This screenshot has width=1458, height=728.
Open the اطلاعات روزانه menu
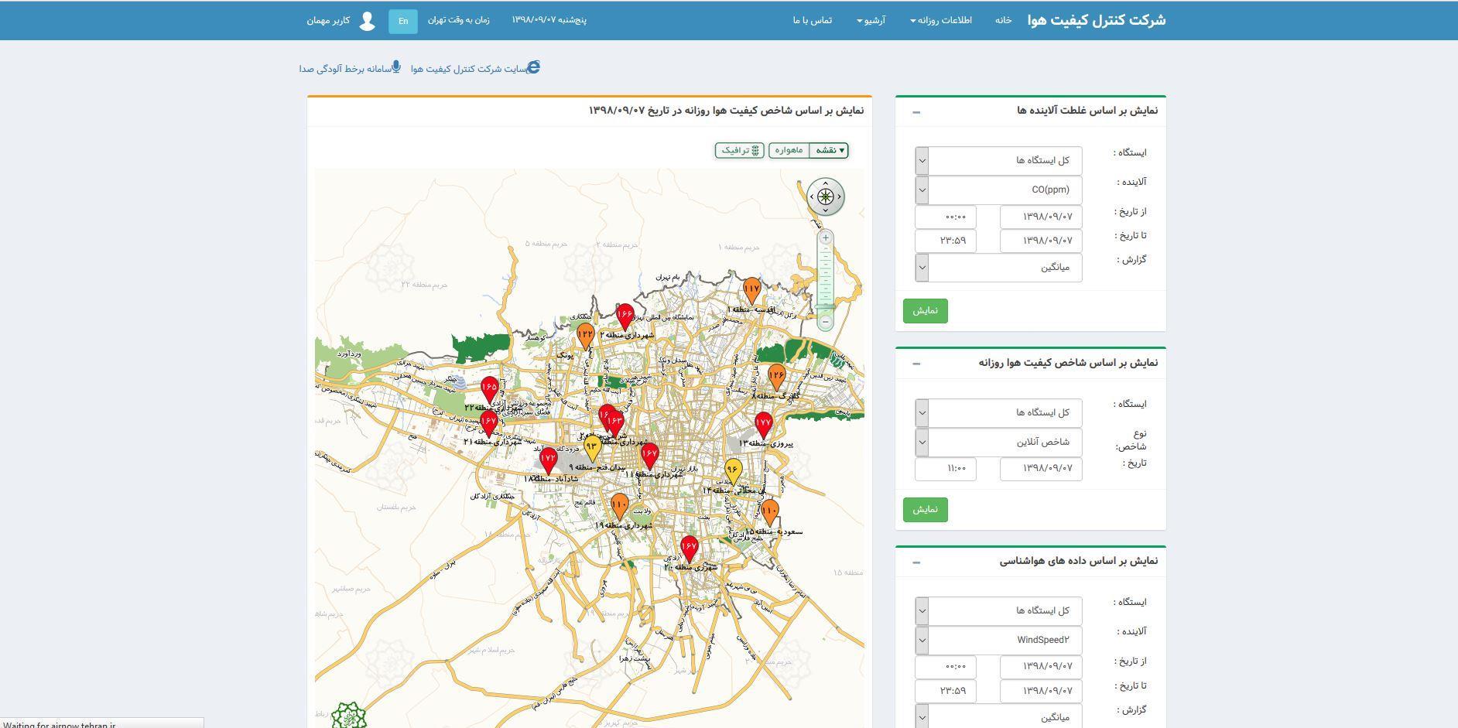(x=941, y=20)
